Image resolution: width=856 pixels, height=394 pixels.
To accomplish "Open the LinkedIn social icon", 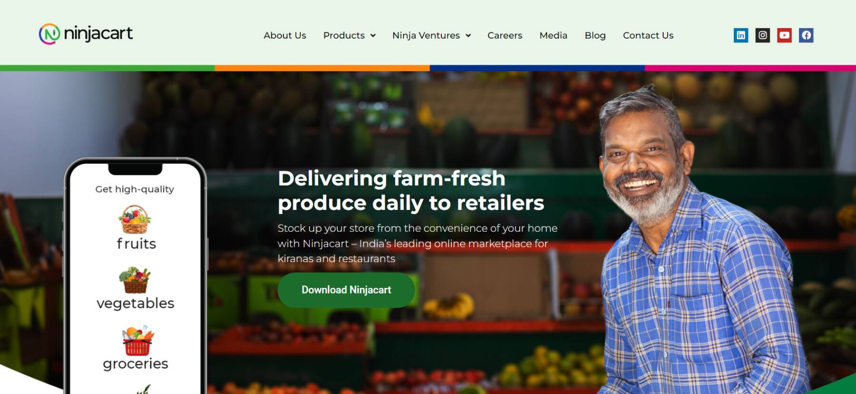I will pos(741,35).
